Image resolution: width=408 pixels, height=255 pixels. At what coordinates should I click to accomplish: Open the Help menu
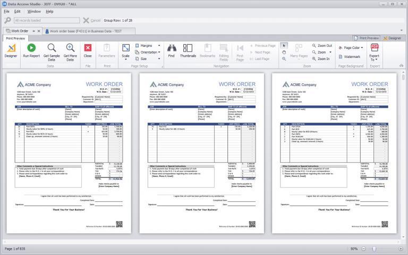[49, 12]
